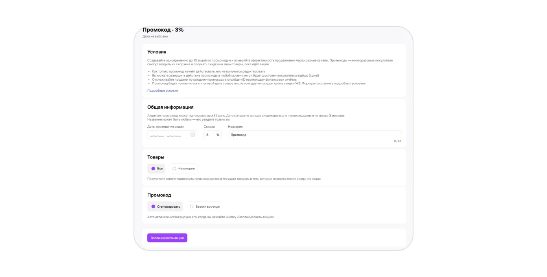This screenshot has width=547, height=277.
Task: Click the "8 / 64" character counter
Action: (x=397, y=141)
